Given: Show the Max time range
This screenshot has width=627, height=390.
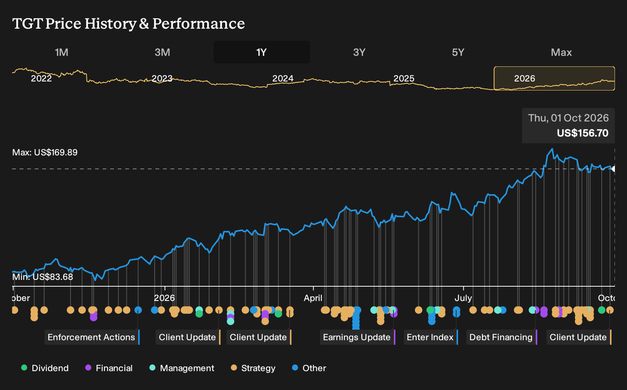Looking at the screenshot, I should click(561, 52).
